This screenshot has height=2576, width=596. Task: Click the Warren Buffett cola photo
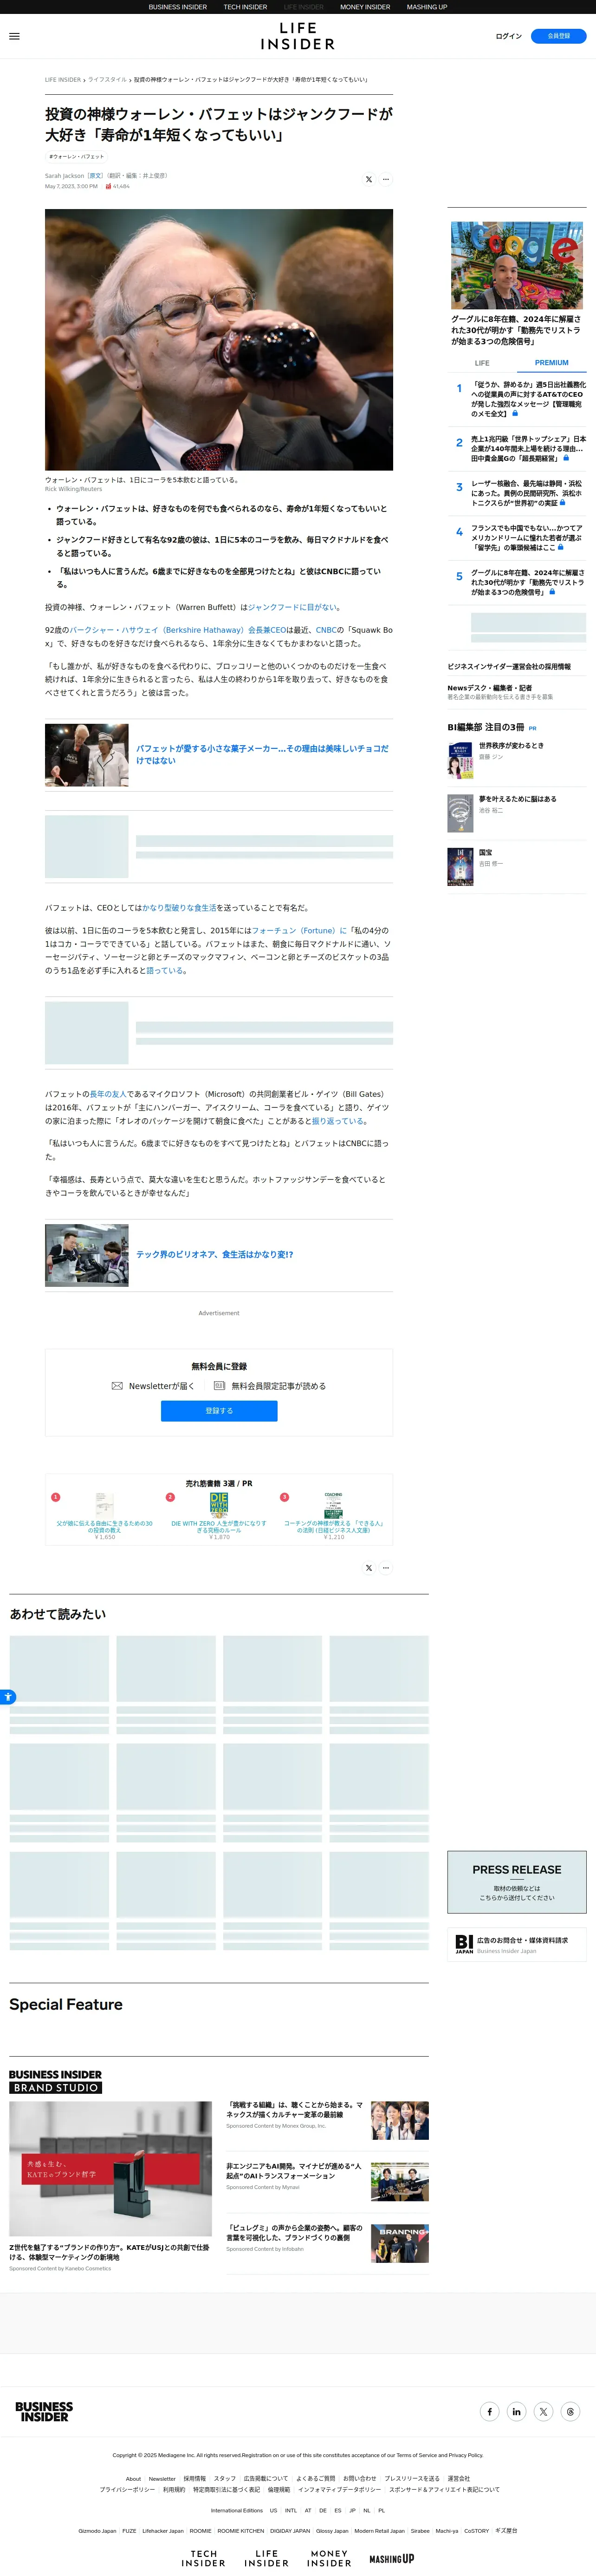219,339
